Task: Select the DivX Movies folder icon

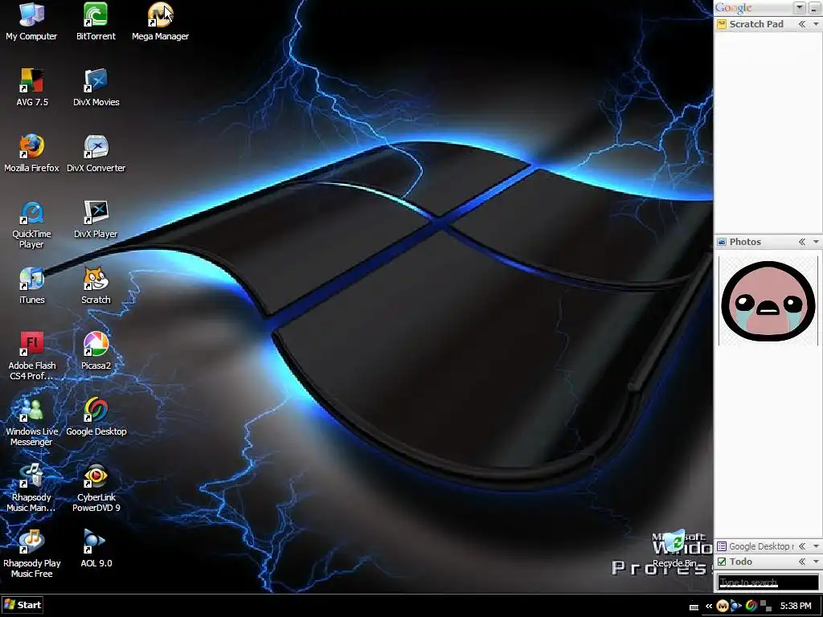Action: point(96,88)
